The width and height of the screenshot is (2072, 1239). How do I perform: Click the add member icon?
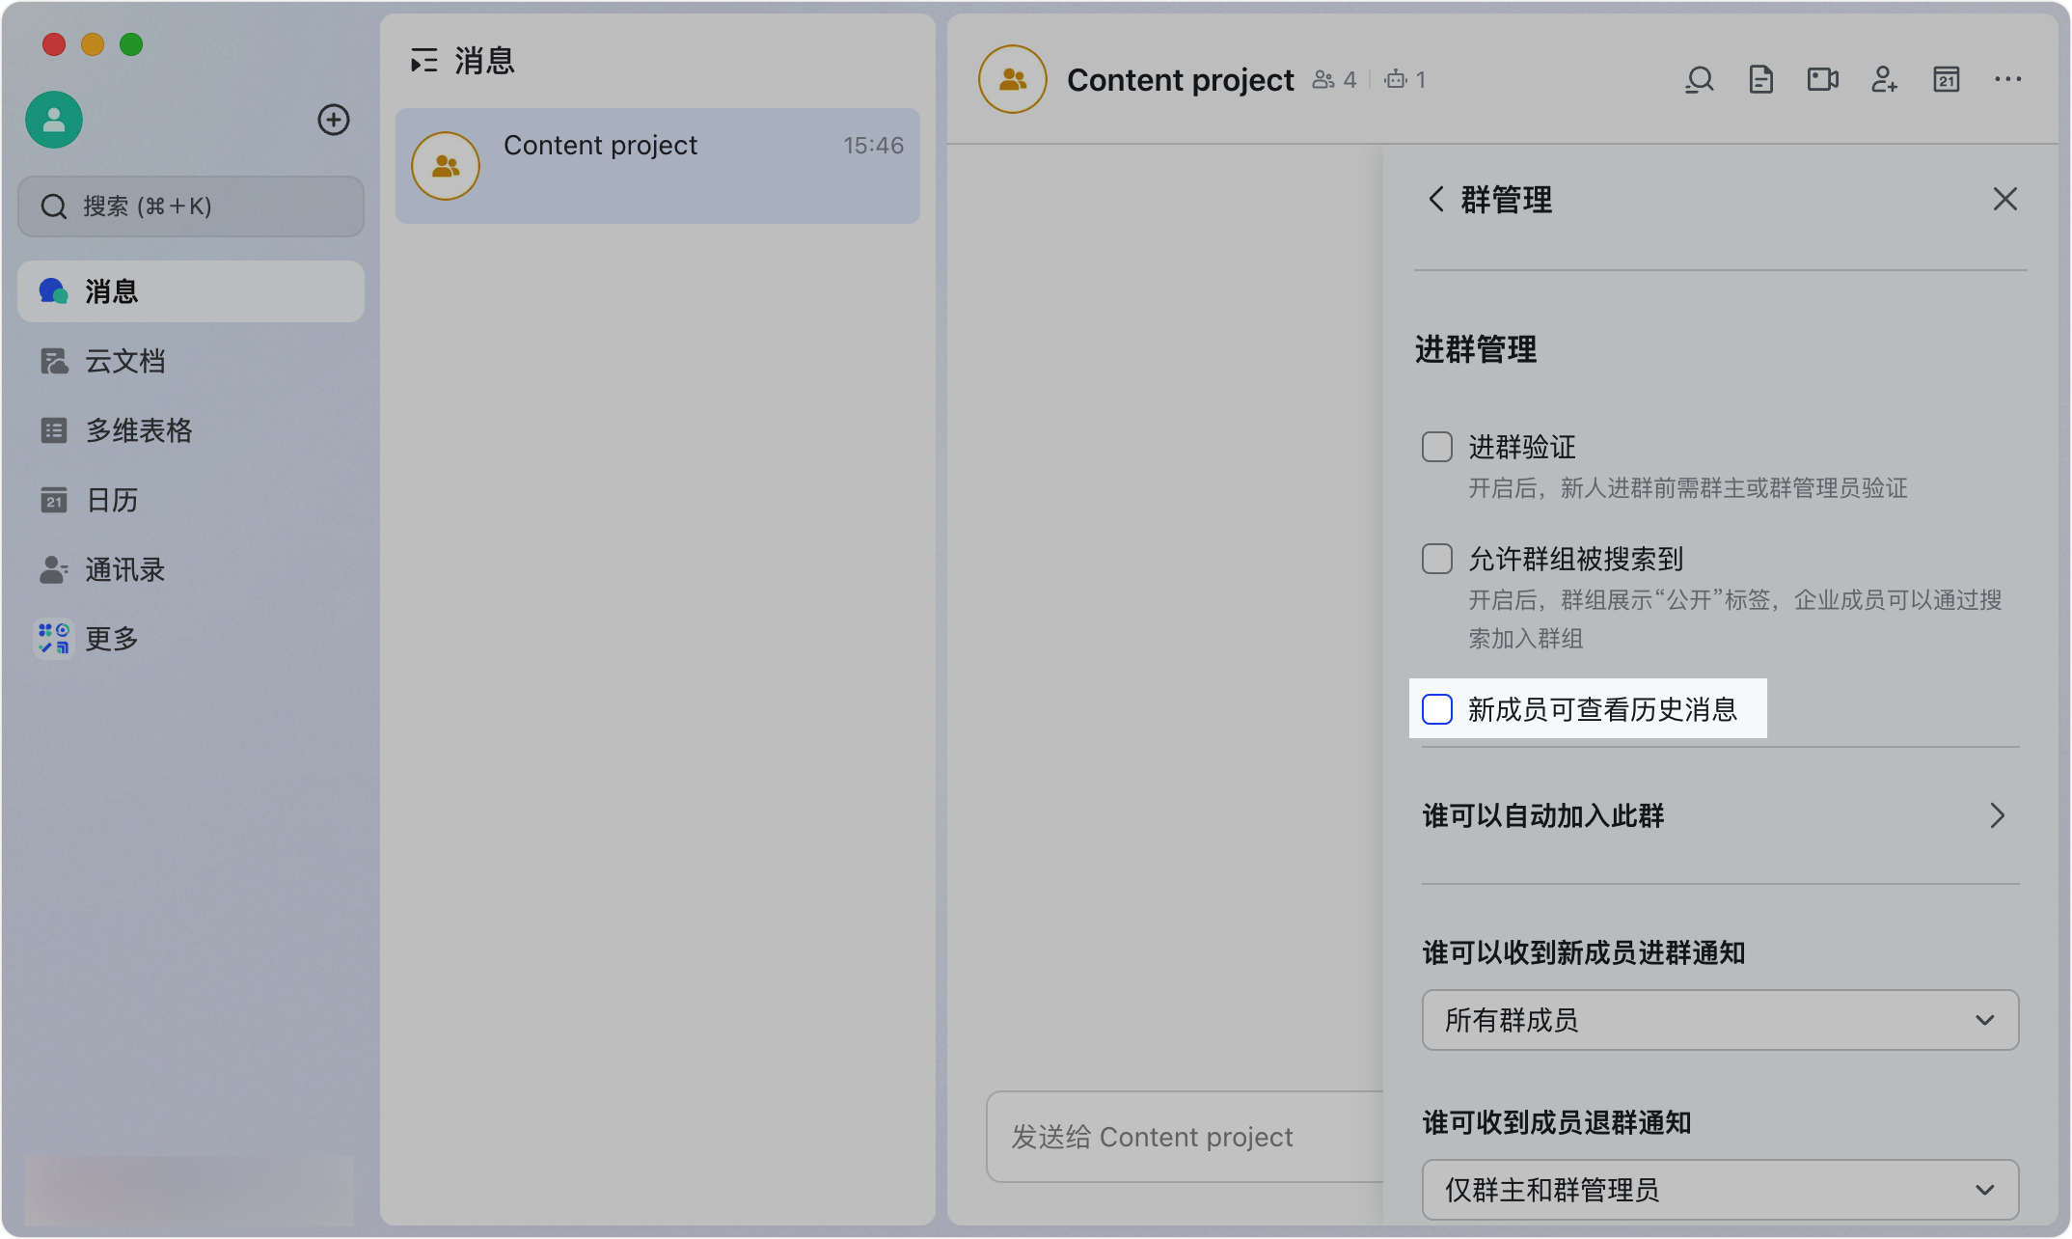click(1884, 80)
